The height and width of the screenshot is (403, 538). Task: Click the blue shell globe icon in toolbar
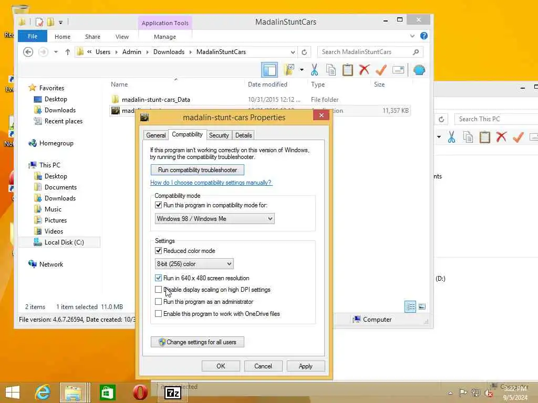point(419,70)
